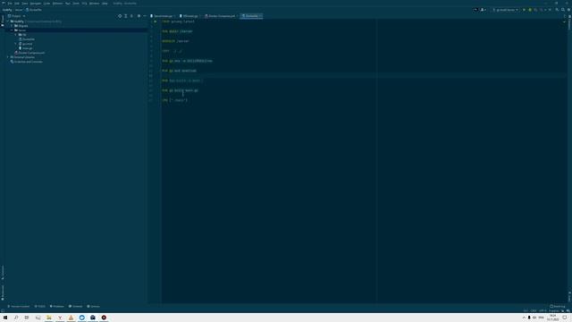The image size is (572, 322).
Task: Click the Collapse All icon in Project panel
Action: click(x=132, y=16)
